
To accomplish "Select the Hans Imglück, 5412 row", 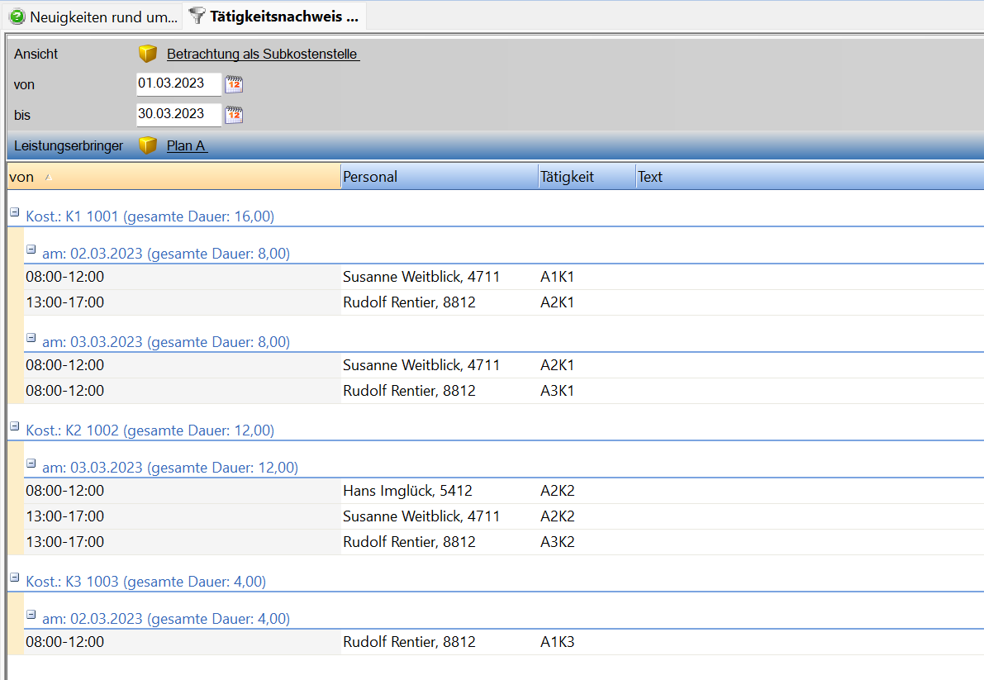I will coord(407,491).
